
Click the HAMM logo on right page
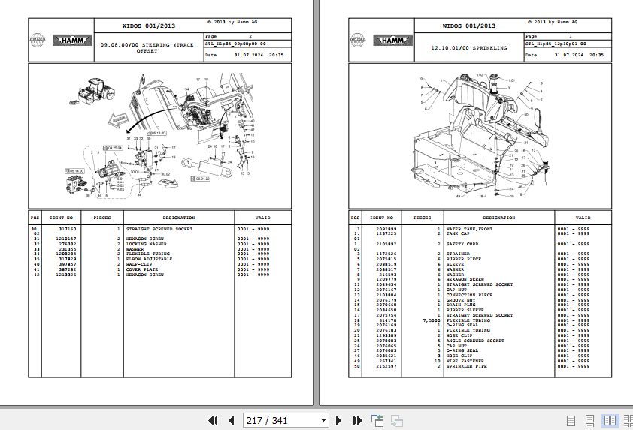click(392, 40)
